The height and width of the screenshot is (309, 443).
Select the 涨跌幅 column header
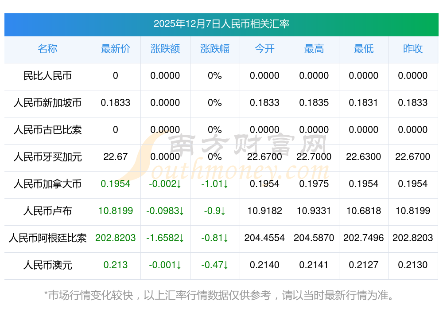[215, 49]
